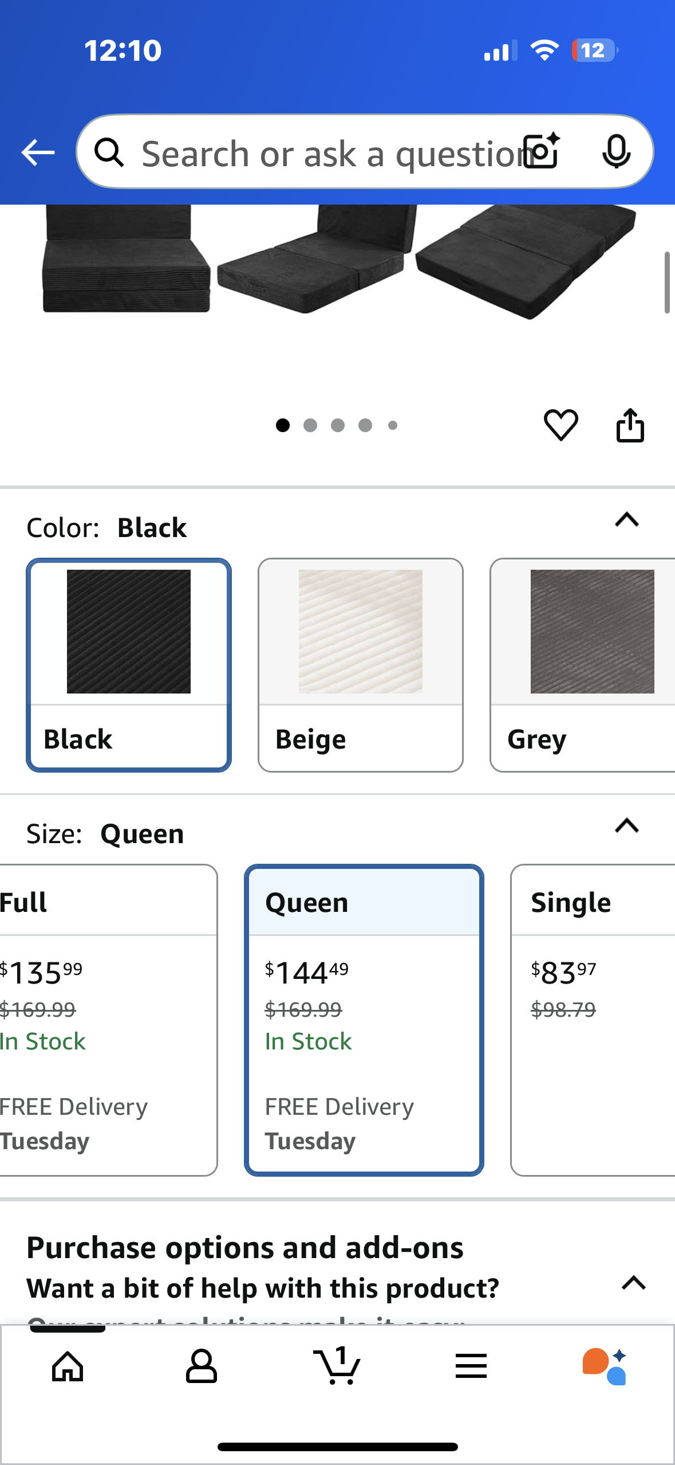Select the Beige color option
The image size is (675, 1465).
pos(360,665)
